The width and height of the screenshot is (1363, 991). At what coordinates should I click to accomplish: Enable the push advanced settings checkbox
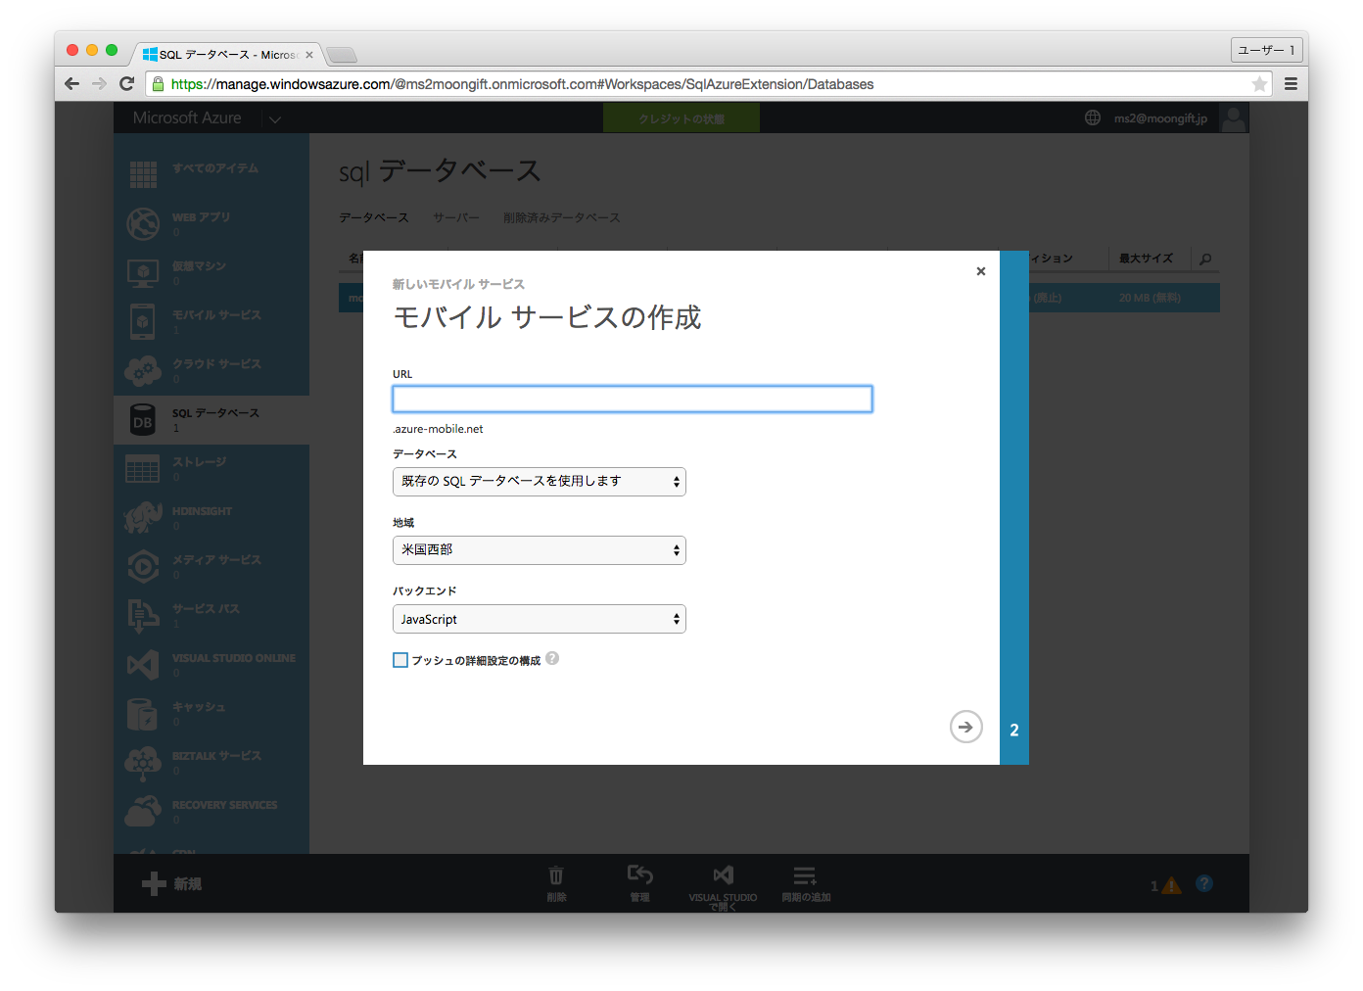[x=400, y=660]
